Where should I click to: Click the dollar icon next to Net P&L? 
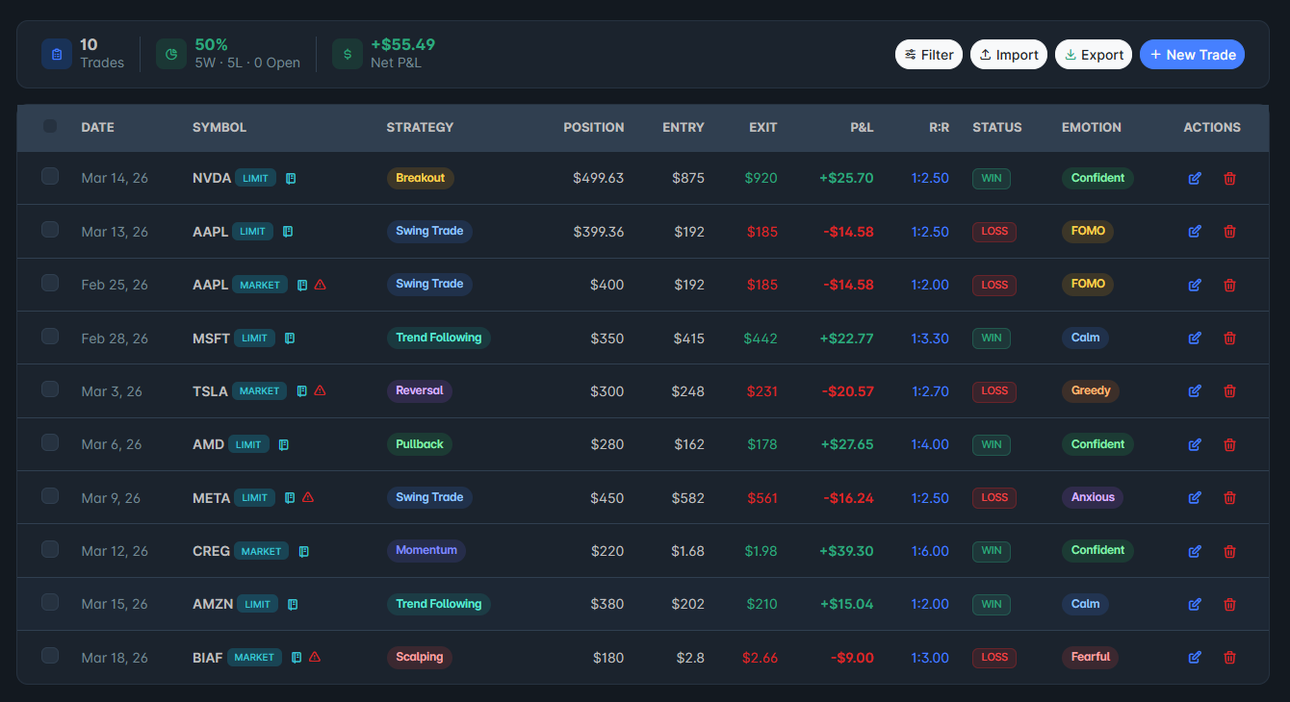348,54
